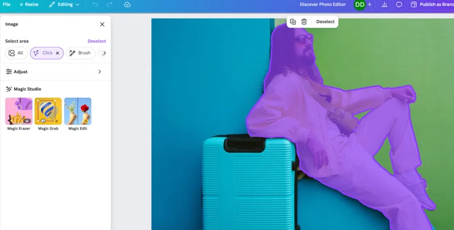Choose the Brush selection mode

click(81, 53)
